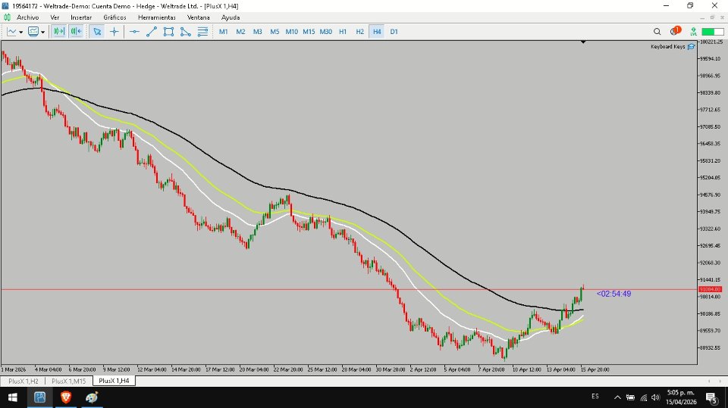This screenshot has height=408, width=728.
Task: Switch to the M30 timeframe
Action: [326, 32]
